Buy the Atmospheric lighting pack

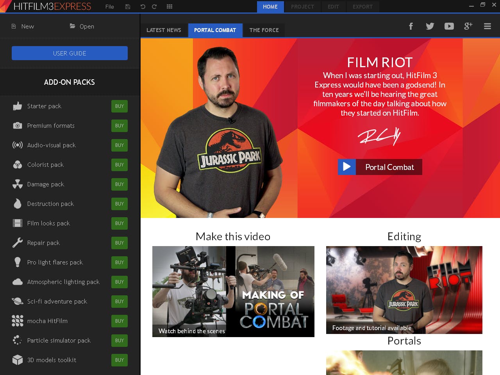pyautogui.click(x=120, y=282)
